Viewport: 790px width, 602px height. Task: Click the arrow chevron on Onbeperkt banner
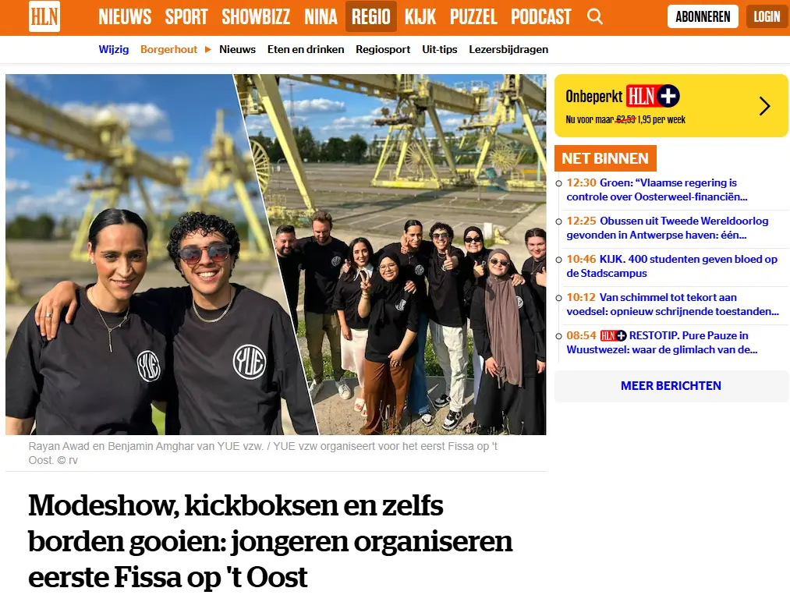coord(764,106)
